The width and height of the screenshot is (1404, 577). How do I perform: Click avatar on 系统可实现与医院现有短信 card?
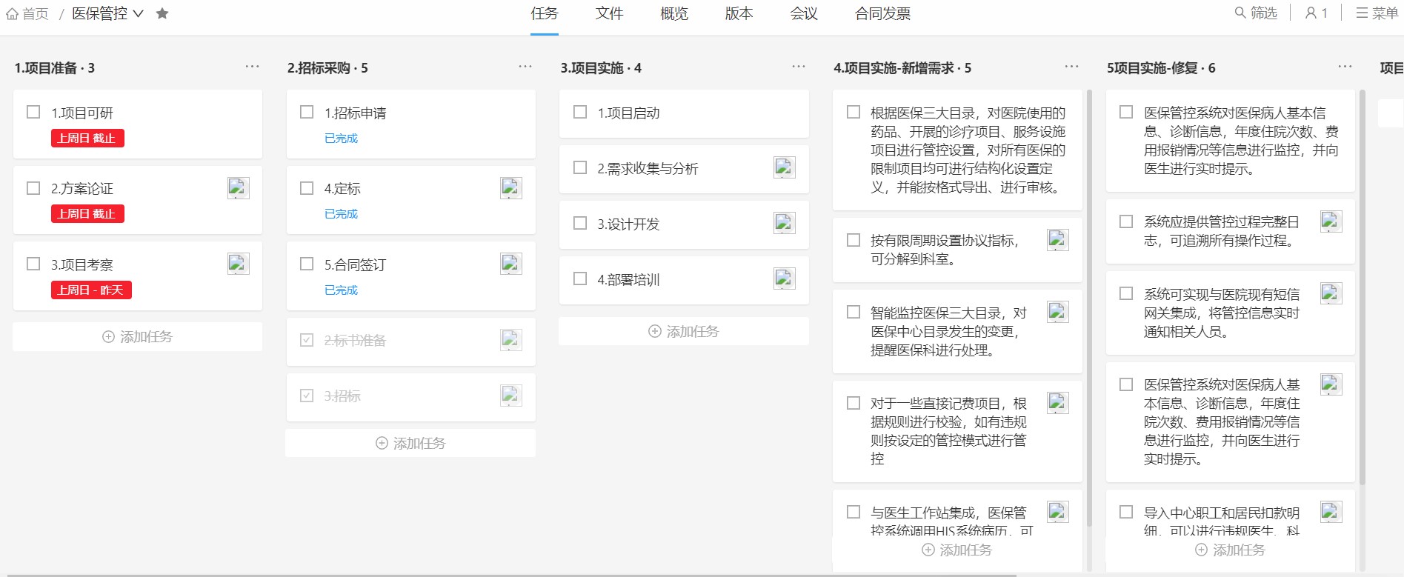[1331, 293]
